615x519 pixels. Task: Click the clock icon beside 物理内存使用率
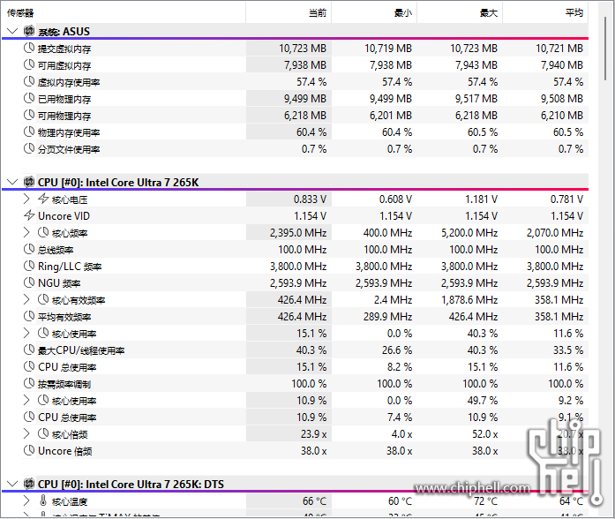(x=29, y=132)
